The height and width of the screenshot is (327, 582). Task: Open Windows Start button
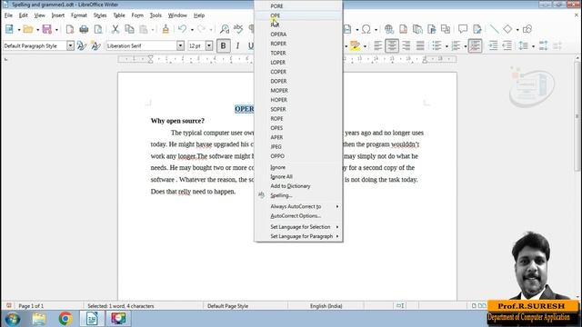coord(12,319)
